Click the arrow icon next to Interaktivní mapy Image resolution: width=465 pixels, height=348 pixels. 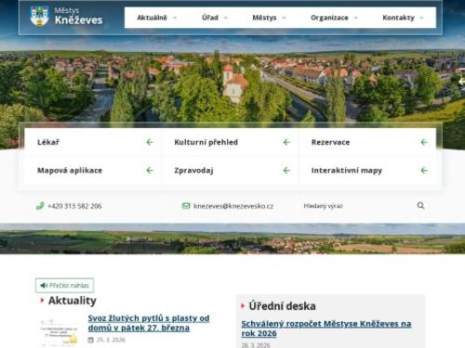tap(424, 170)
